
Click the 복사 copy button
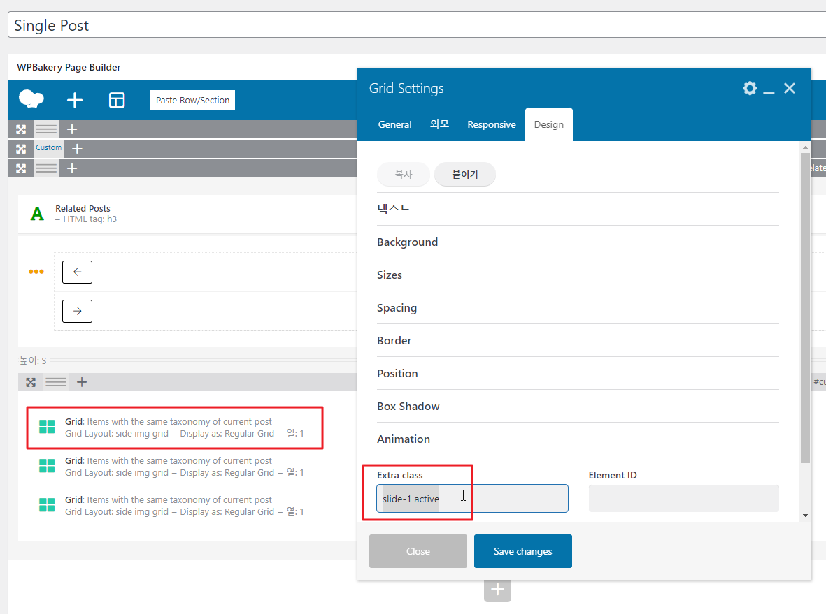coord(404,175)
